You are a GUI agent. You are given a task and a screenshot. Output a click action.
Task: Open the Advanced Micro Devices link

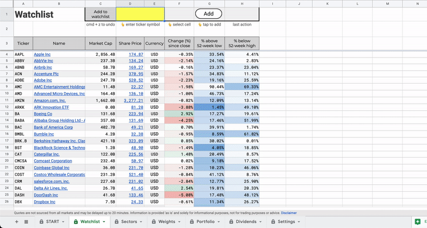(59, 94)
